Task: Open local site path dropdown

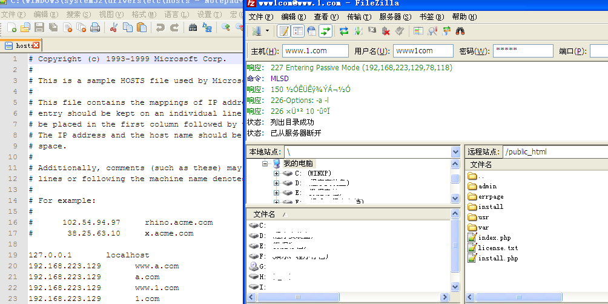Action: click(455, 152)
